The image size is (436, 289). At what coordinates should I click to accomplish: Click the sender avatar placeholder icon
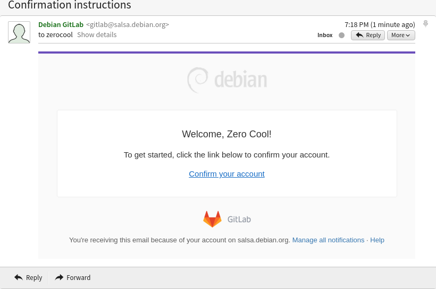pos(19,32)
